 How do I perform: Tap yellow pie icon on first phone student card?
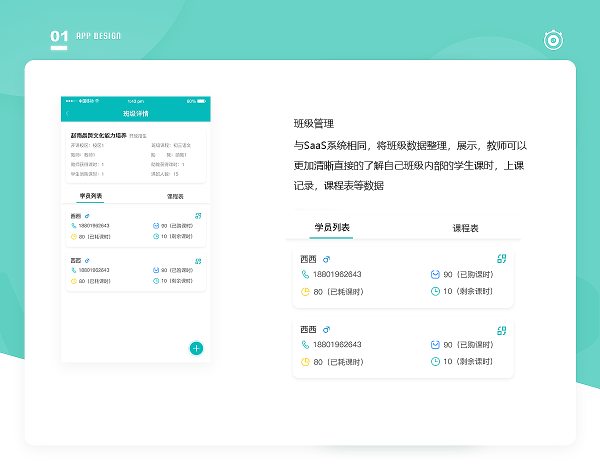pyautogui.click(x=74, y=236)
